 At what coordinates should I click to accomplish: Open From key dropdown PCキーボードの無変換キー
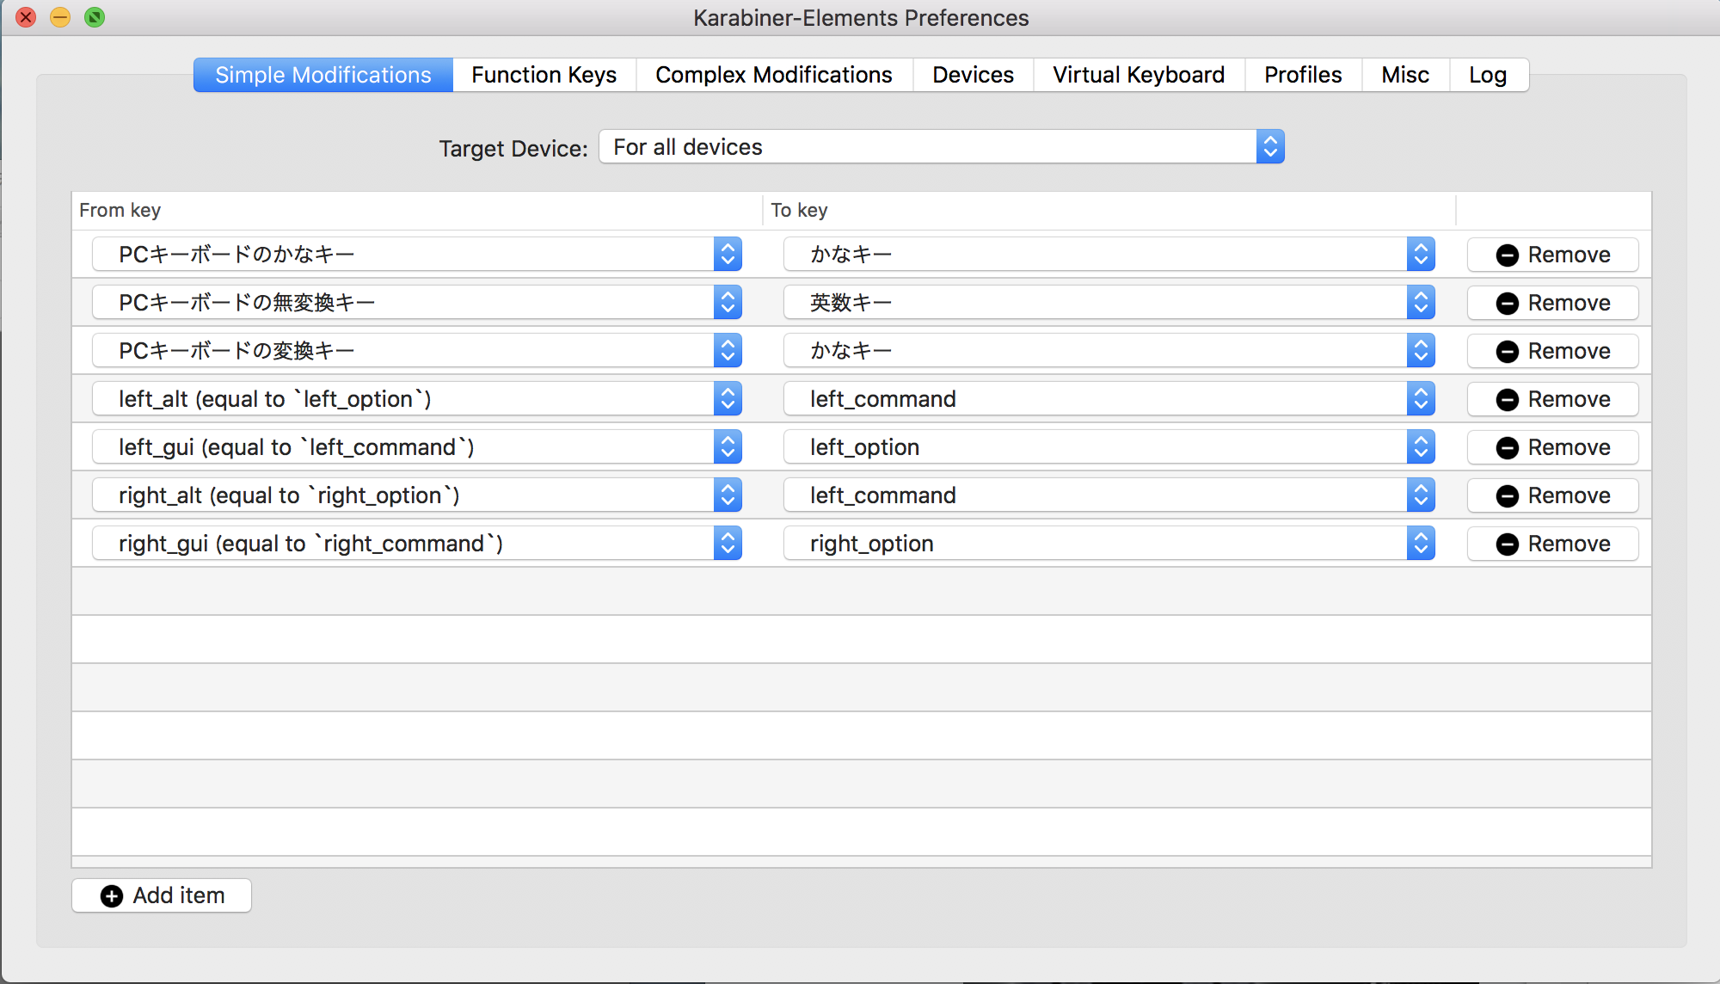417,303
